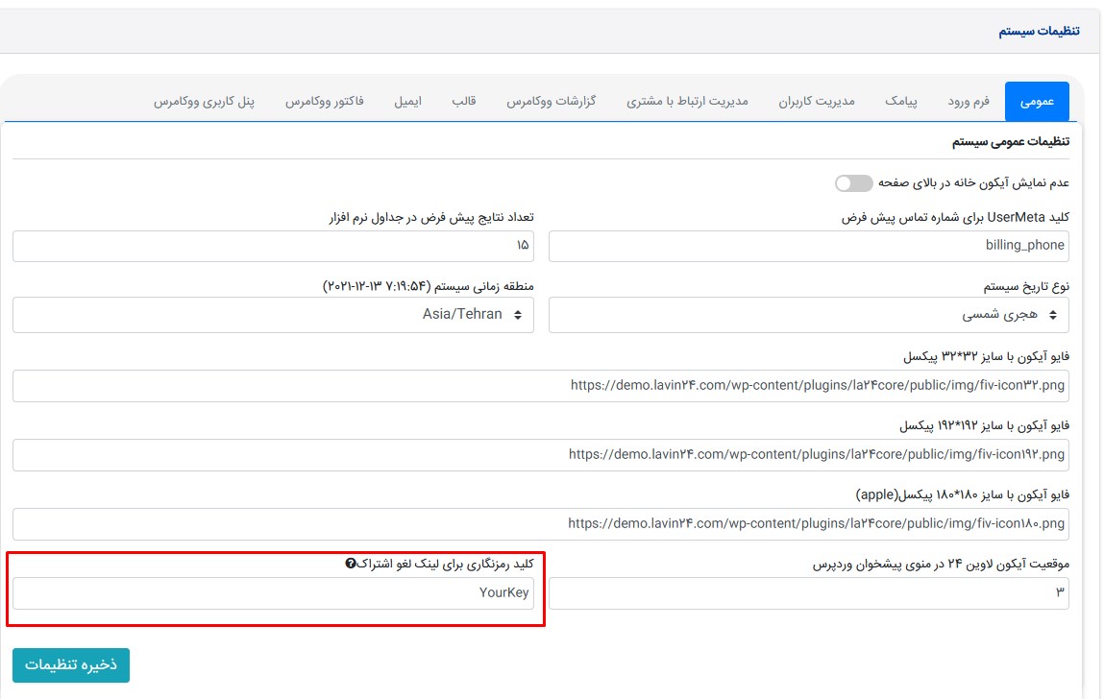Click the billing_phone UserMeta key field
The image size is (1104, 699).
pyautogui.click(x=808, y=246)
